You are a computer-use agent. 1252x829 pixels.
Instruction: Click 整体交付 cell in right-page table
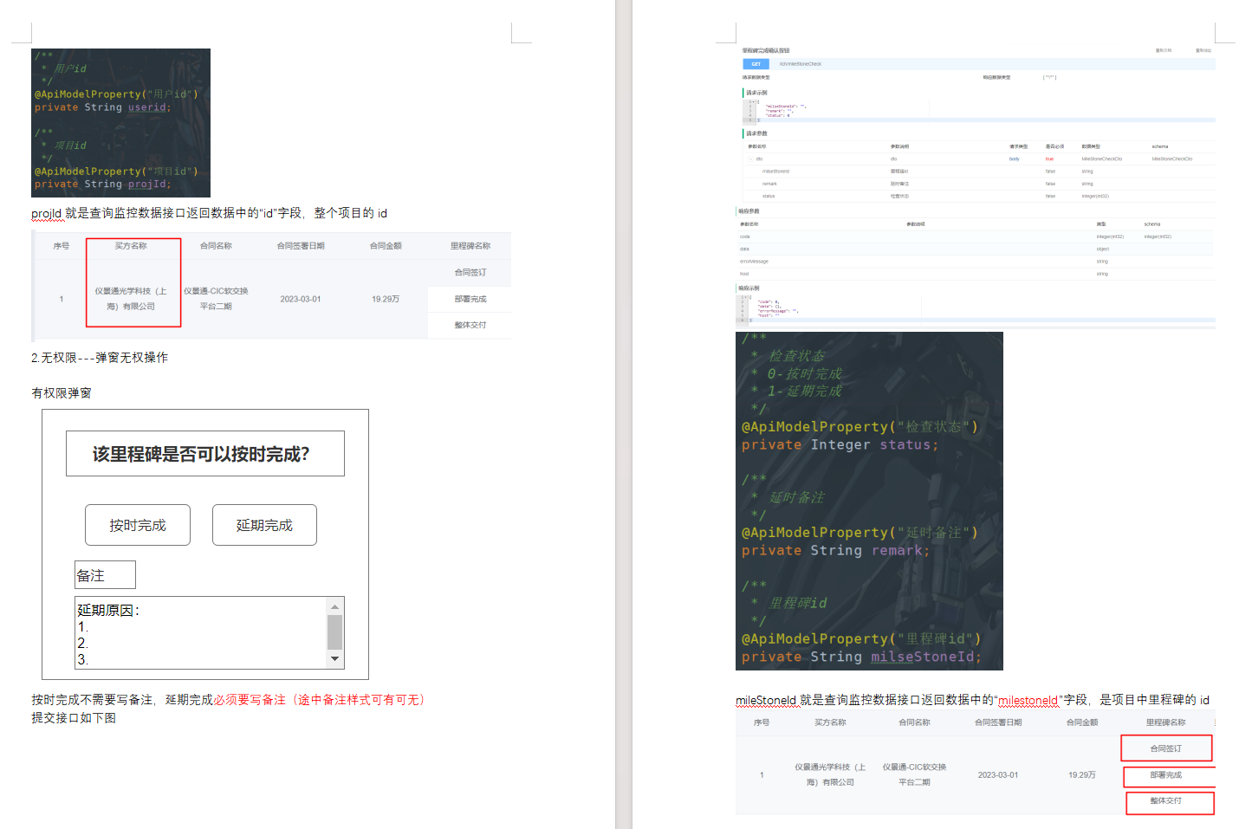(x=1166, y=800)
